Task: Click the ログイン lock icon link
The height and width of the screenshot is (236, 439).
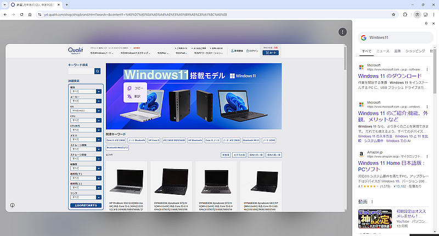Action: point(252,51)
